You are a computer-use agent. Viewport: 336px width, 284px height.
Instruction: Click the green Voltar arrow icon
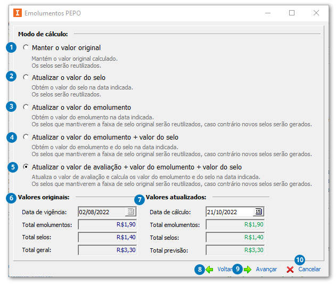(x=209, y=270)
